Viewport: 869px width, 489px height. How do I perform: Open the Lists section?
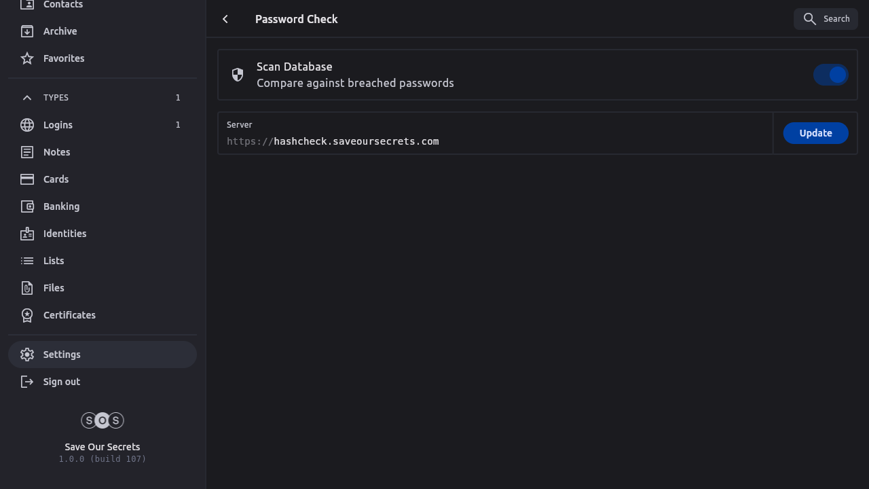(54, 261)
